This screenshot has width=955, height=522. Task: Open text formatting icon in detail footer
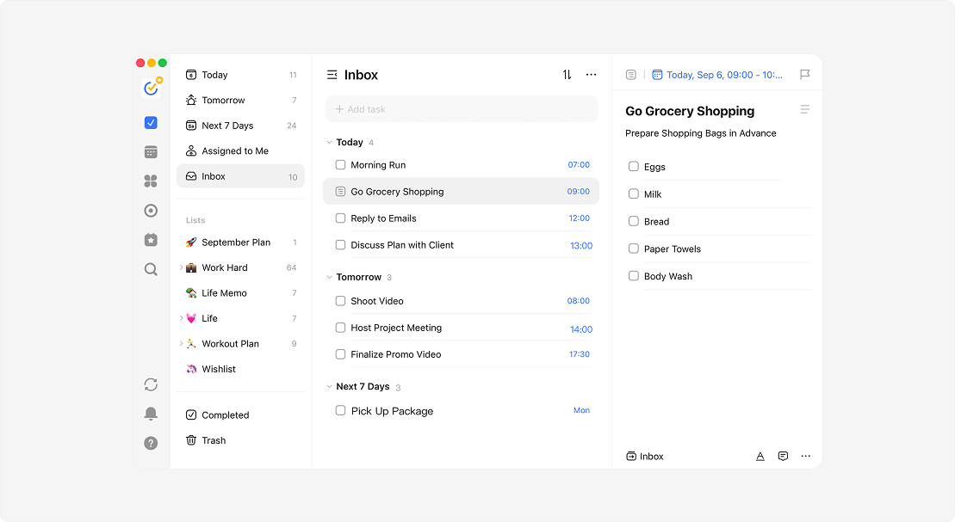[x=760, y=457]
